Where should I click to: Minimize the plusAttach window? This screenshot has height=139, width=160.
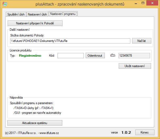(136, 3)
